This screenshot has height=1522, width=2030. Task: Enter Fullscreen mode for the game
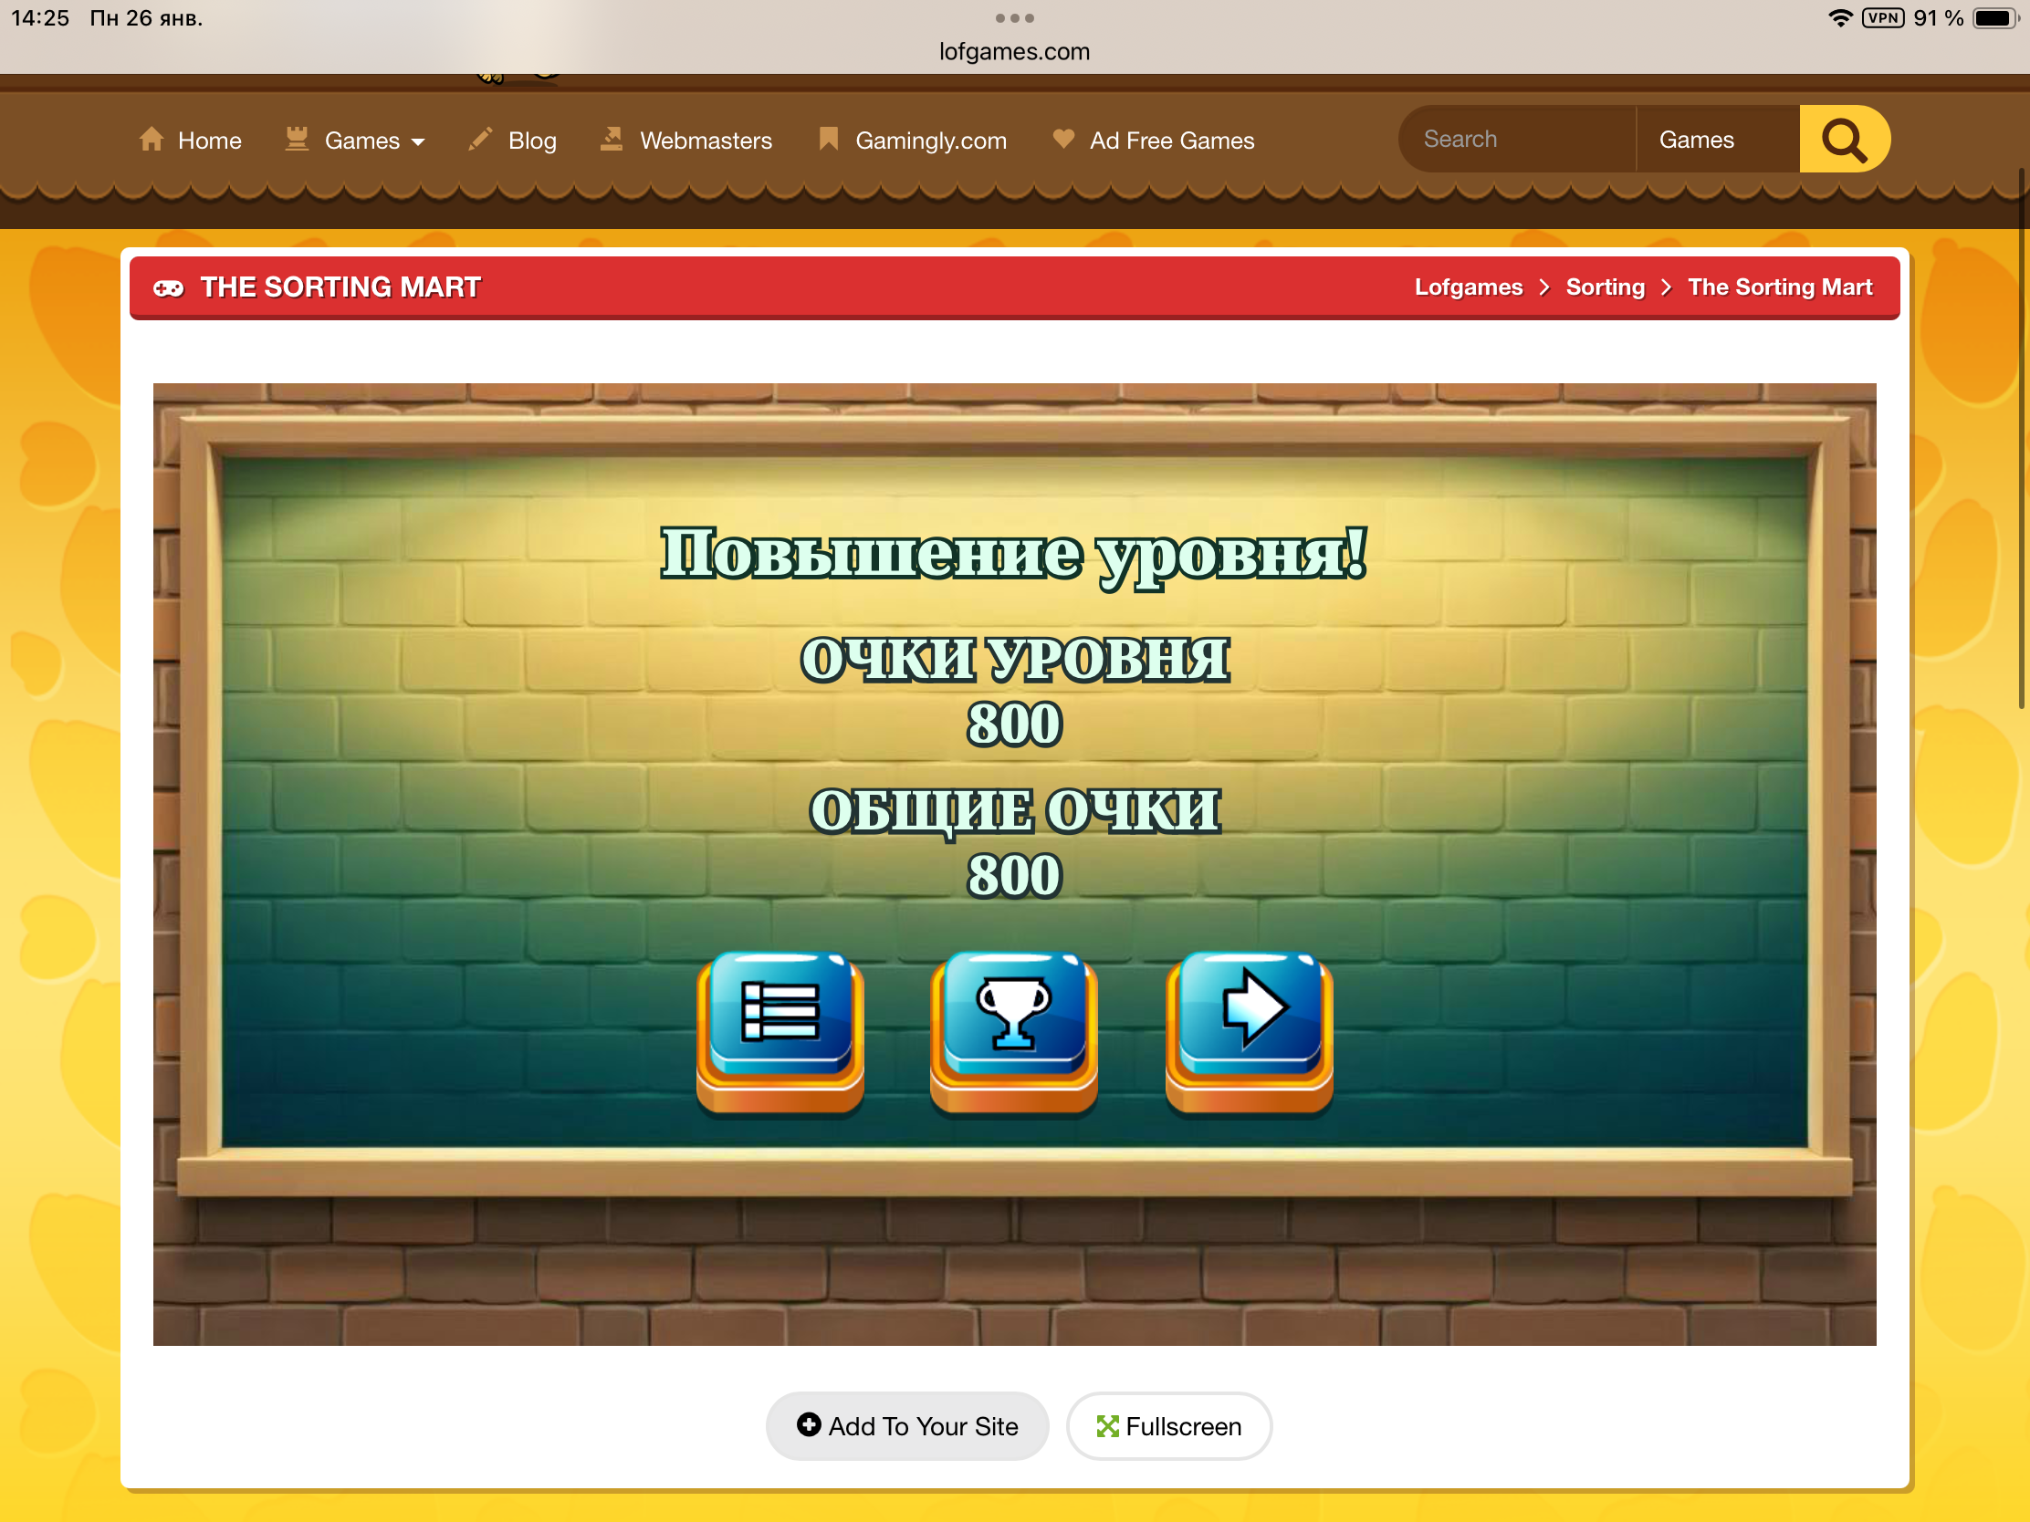click(x=1168, y=1425)
